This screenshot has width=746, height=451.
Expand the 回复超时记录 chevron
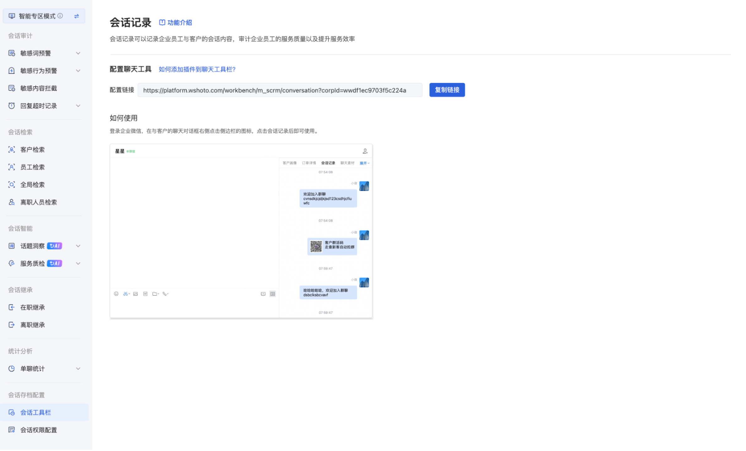tap(78, 106)
